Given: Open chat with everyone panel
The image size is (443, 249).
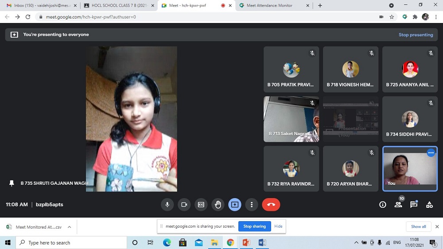Looking at the screenshot, I should click(x=414, y=205).
